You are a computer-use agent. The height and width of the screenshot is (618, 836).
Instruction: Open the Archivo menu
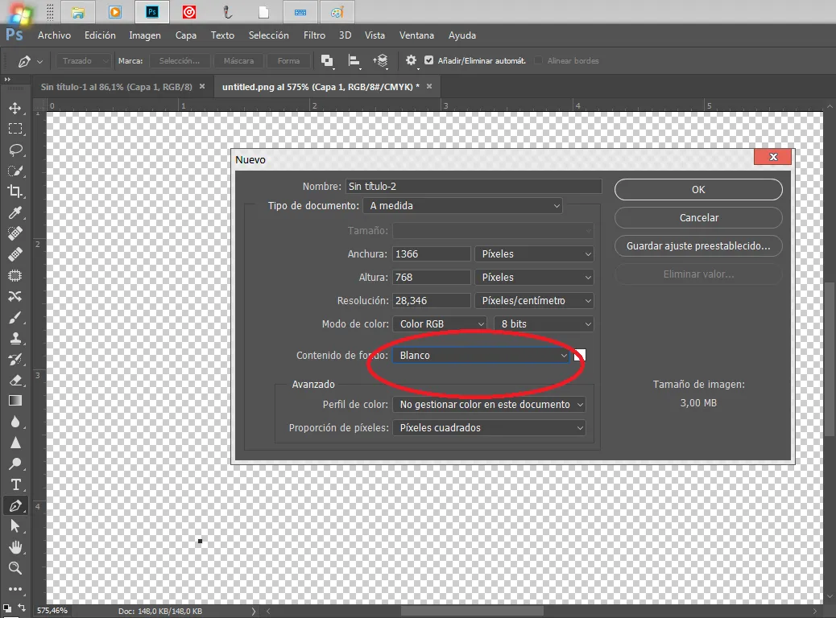[54, 35]
